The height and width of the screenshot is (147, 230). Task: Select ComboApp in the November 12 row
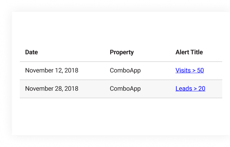coord(125,71)
